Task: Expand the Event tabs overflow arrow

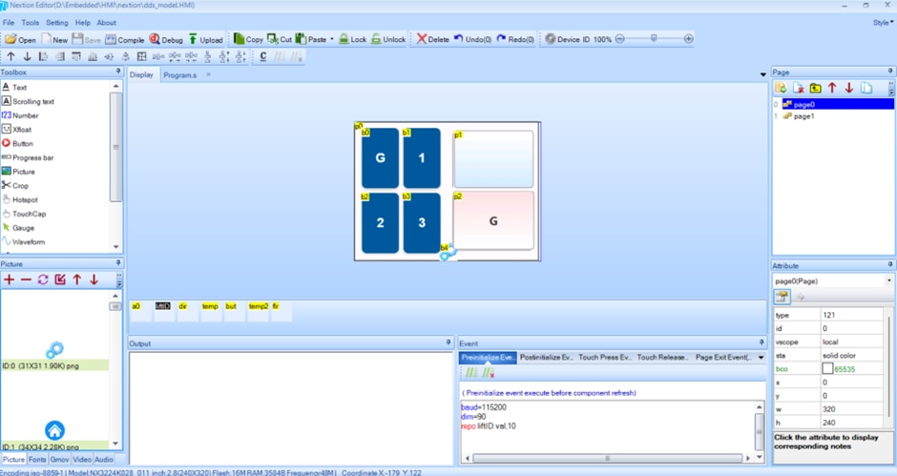Action: [x=761, y=357]
